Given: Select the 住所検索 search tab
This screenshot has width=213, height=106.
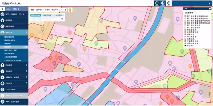Looking at the screenshot, I should click(x=59, y=15).
